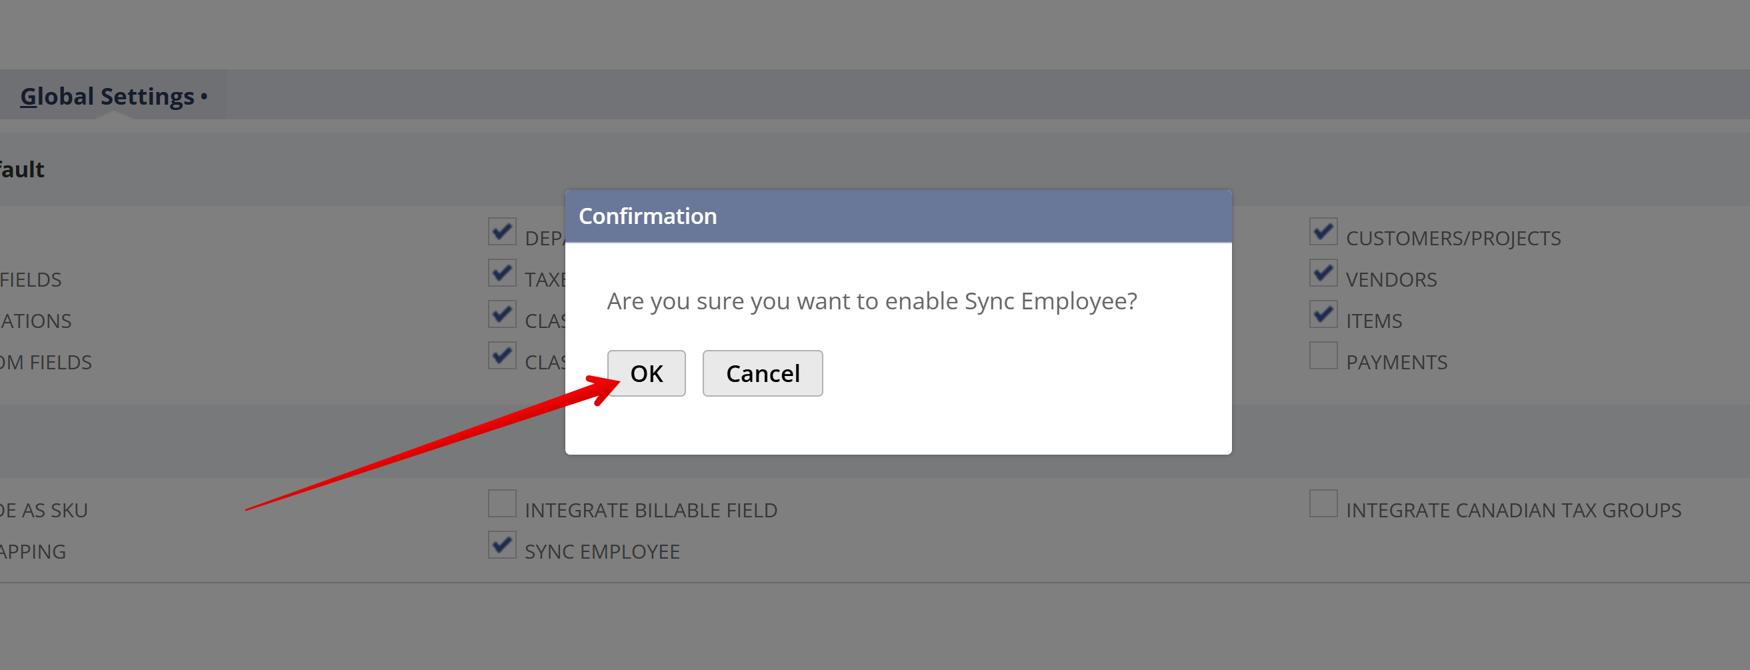1750x670 pixels.
Task: Enable the Payments checkbox
Action: click(x=1323, y=355)
